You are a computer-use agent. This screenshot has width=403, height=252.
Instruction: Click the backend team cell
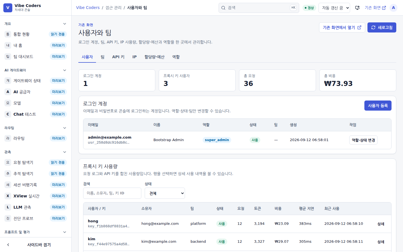coord(198,242)
